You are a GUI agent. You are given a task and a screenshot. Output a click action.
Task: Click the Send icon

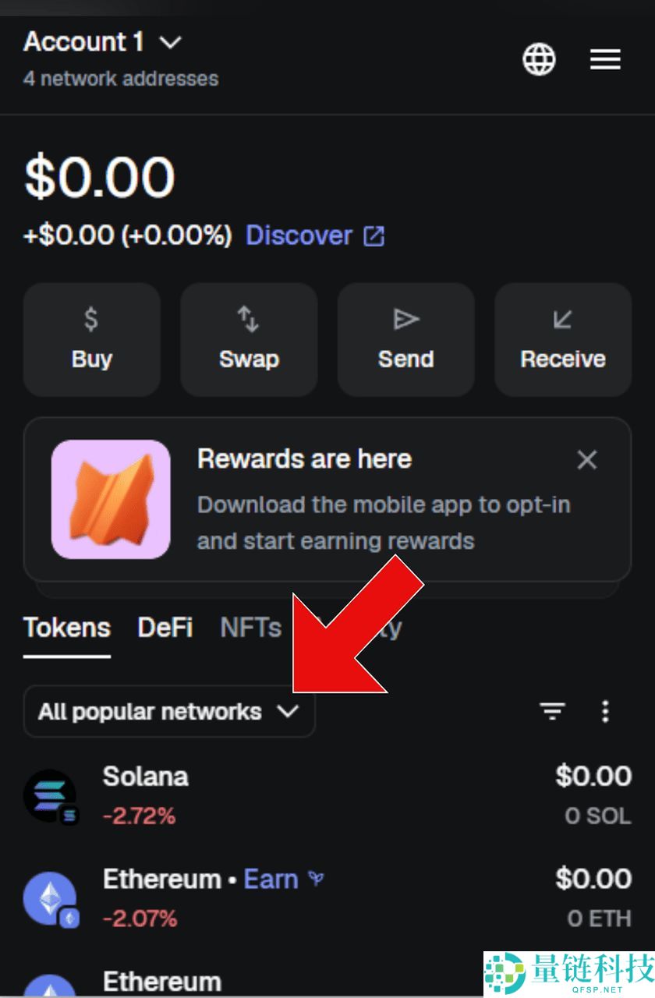tap(405, 318)
